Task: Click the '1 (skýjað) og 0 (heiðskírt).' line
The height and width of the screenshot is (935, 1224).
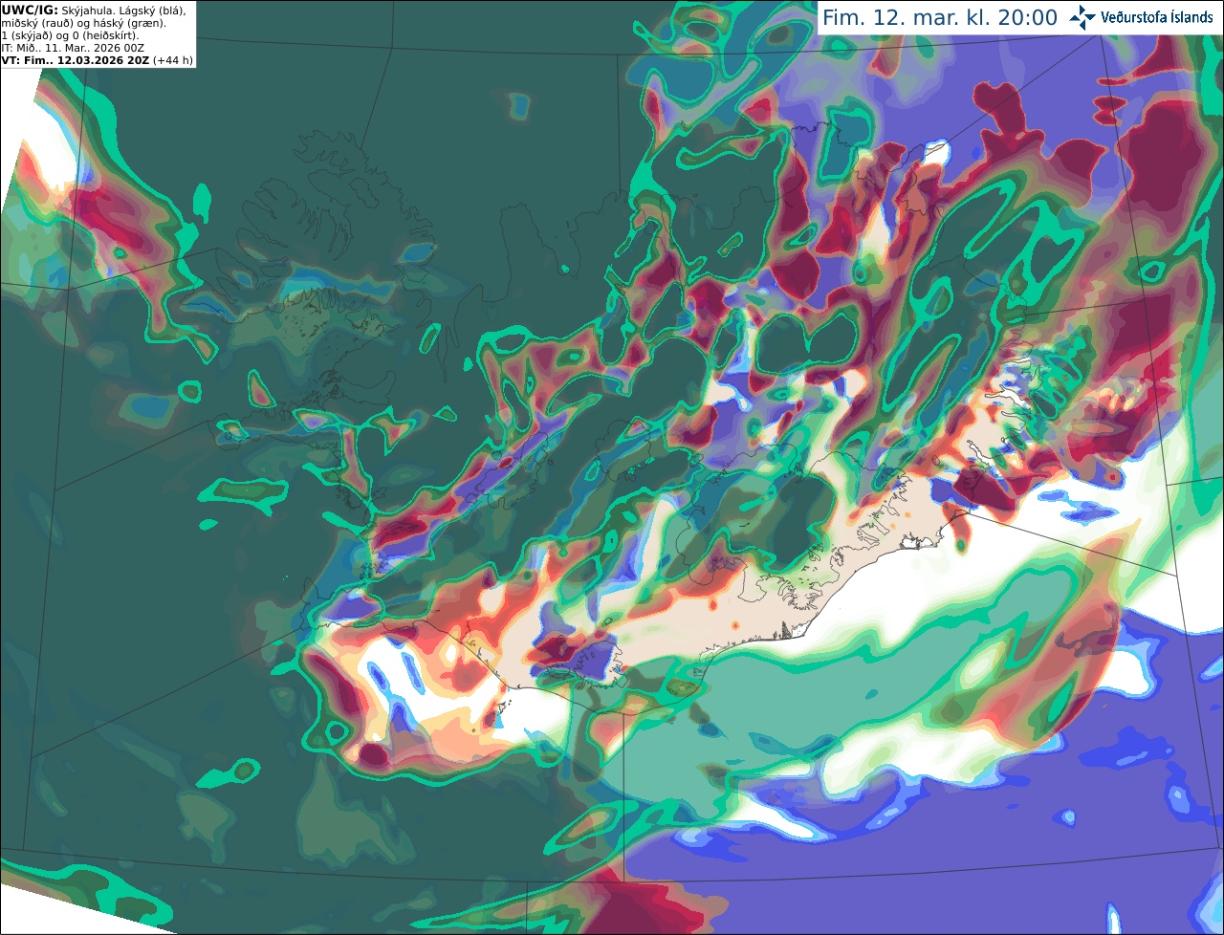Action: (70, 34)
